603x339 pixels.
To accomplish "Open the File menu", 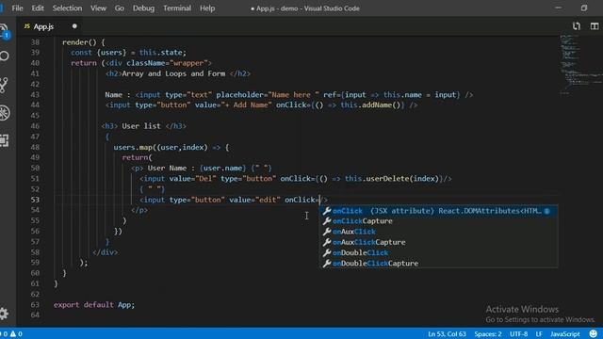I will pyautogui.click(x=17, y=8).
